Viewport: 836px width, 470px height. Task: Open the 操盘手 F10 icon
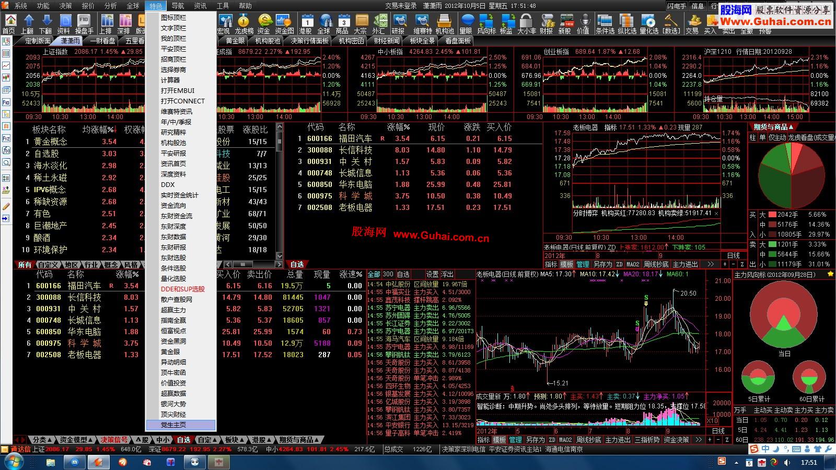tap(84, 25)
